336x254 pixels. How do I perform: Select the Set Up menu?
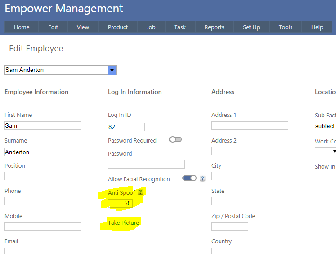coord(251,27)
